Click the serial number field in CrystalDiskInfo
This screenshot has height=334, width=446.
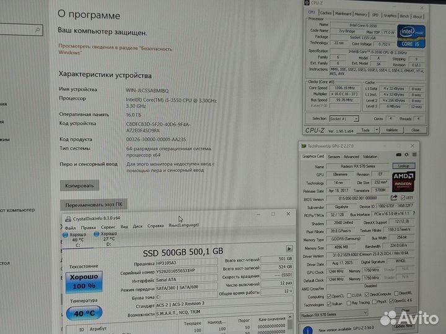186,271
